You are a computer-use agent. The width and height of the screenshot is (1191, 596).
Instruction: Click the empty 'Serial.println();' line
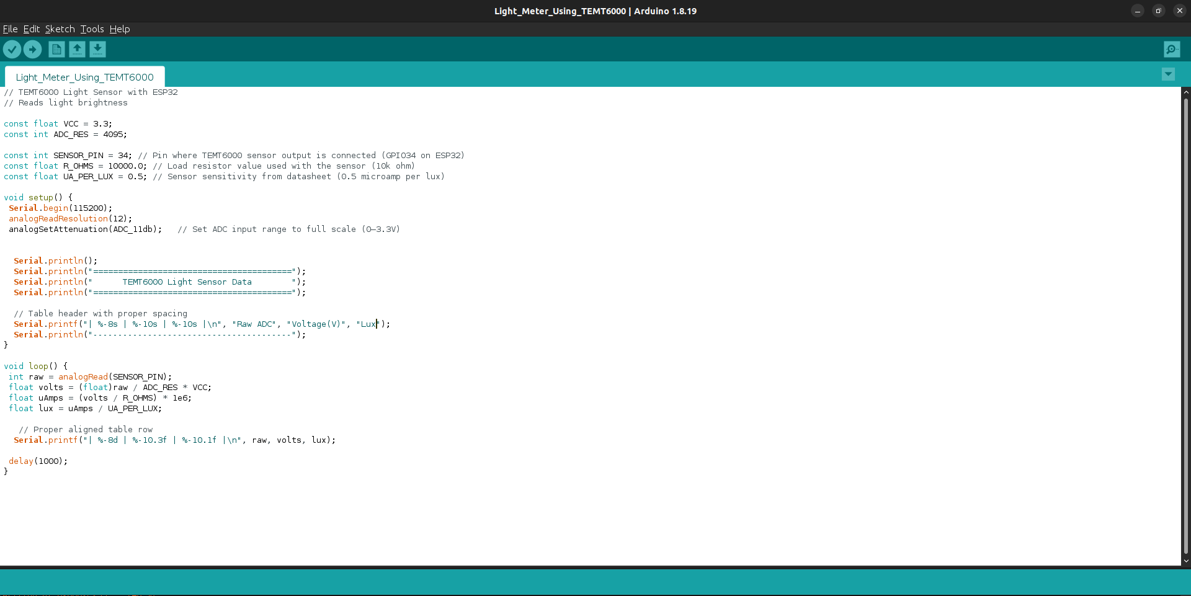(56, 261)
